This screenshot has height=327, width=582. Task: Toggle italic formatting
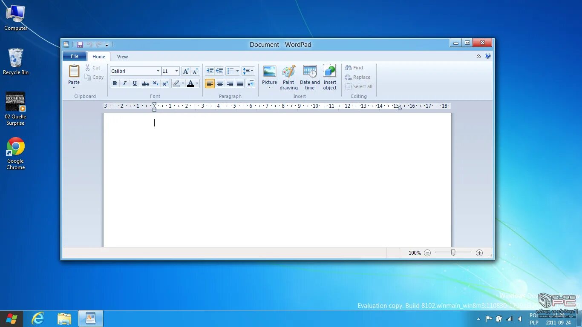coord(124,83)
